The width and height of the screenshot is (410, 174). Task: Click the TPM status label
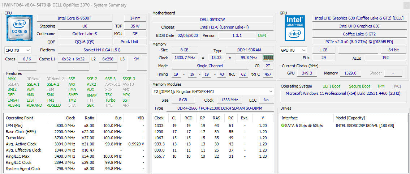381,86
